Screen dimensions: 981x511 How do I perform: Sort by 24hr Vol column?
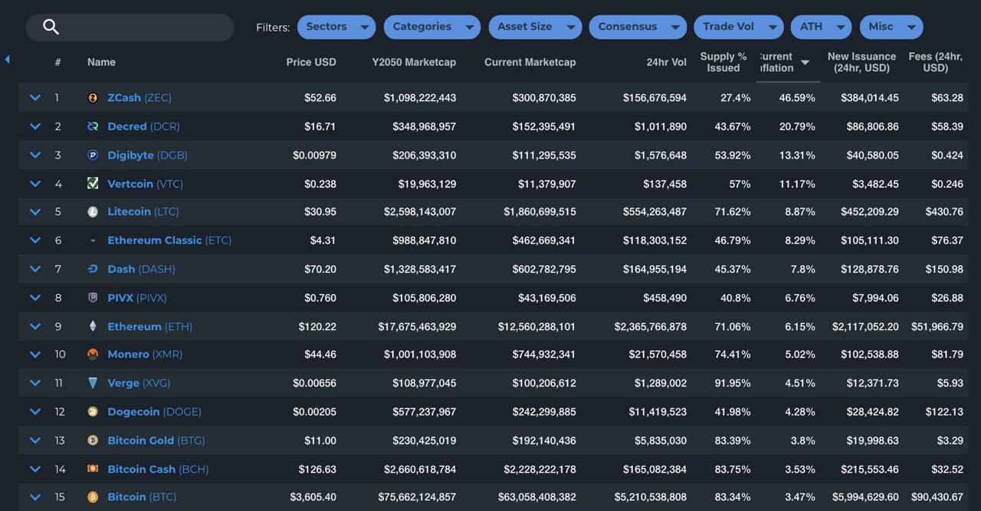[666, 62]
